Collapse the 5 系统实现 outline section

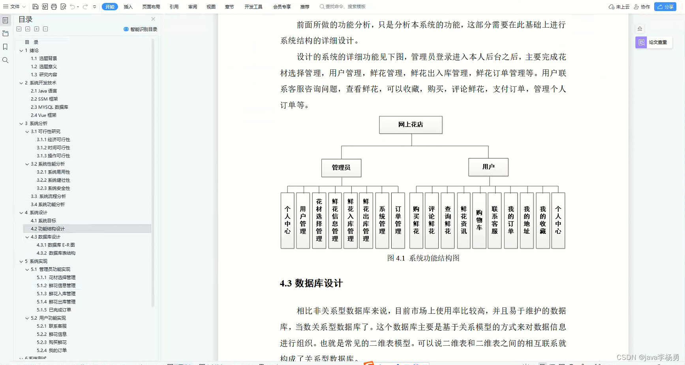pos(21,261)
